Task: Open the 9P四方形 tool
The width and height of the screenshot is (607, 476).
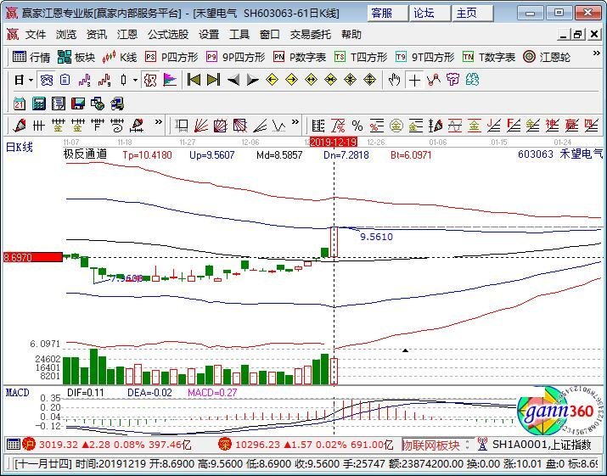Action: pyautogui.click(x=235, y=58)
